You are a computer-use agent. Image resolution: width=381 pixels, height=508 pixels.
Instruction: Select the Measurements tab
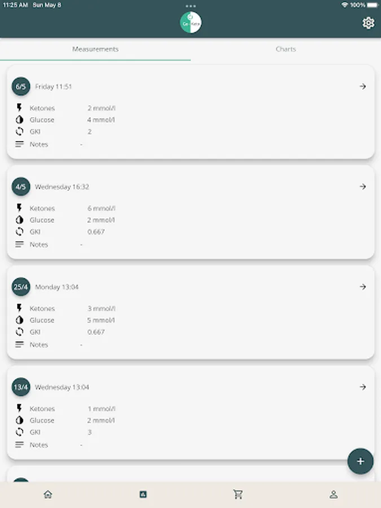click(x=95, y=49)
